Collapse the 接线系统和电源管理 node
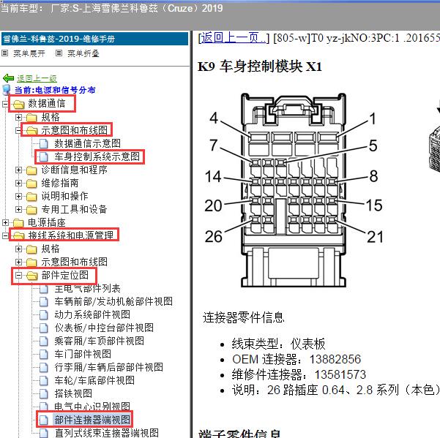 pyautogui.click(x=5, y=235)
